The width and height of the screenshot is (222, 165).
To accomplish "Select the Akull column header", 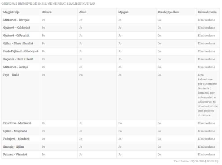I will [83, 12].
